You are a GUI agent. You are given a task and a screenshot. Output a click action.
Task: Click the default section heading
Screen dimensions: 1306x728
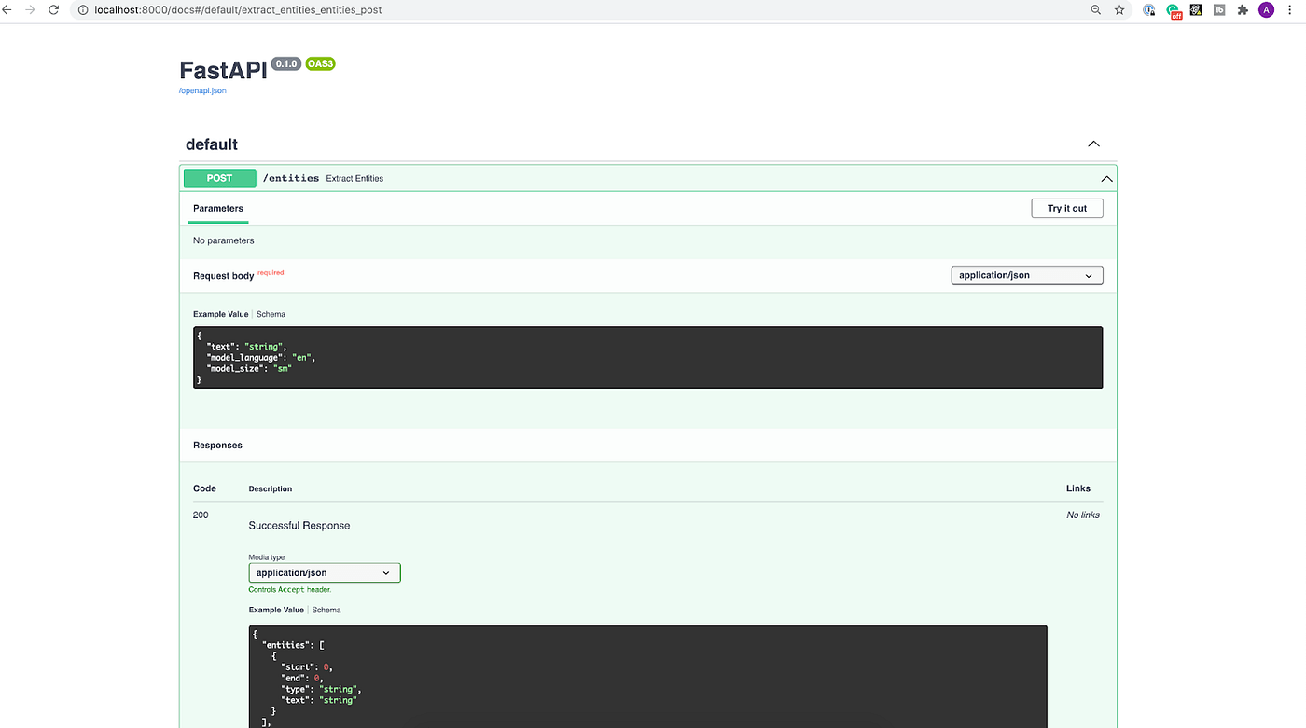pyautogui.click(x=212, y=144)
